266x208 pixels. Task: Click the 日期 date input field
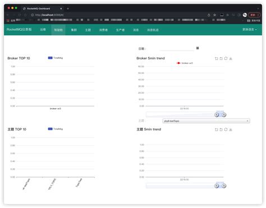pyautogui.click(x=177, y=48)
